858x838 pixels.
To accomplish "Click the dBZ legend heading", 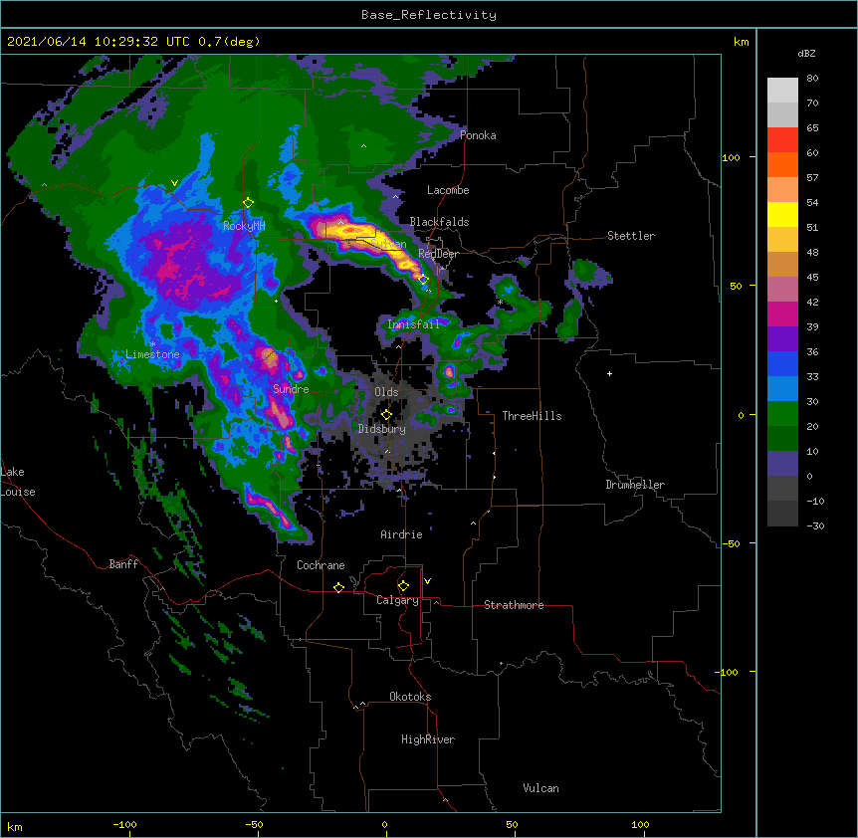I will (x=806, y=54).
